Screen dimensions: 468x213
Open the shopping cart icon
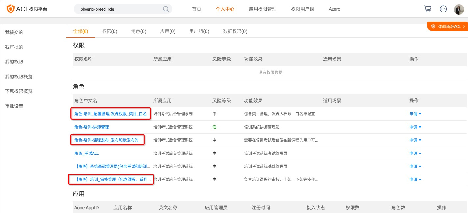[x=428, y=9]
